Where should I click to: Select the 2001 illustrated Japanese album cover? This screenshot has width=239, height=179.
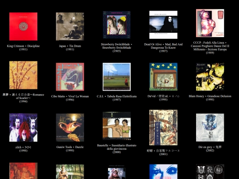tap(163, 128)
